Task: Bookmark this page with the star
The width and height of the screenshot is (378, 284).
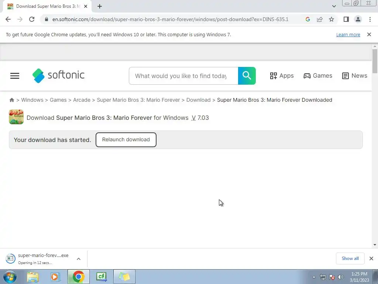Action: [x=331, y=19]
